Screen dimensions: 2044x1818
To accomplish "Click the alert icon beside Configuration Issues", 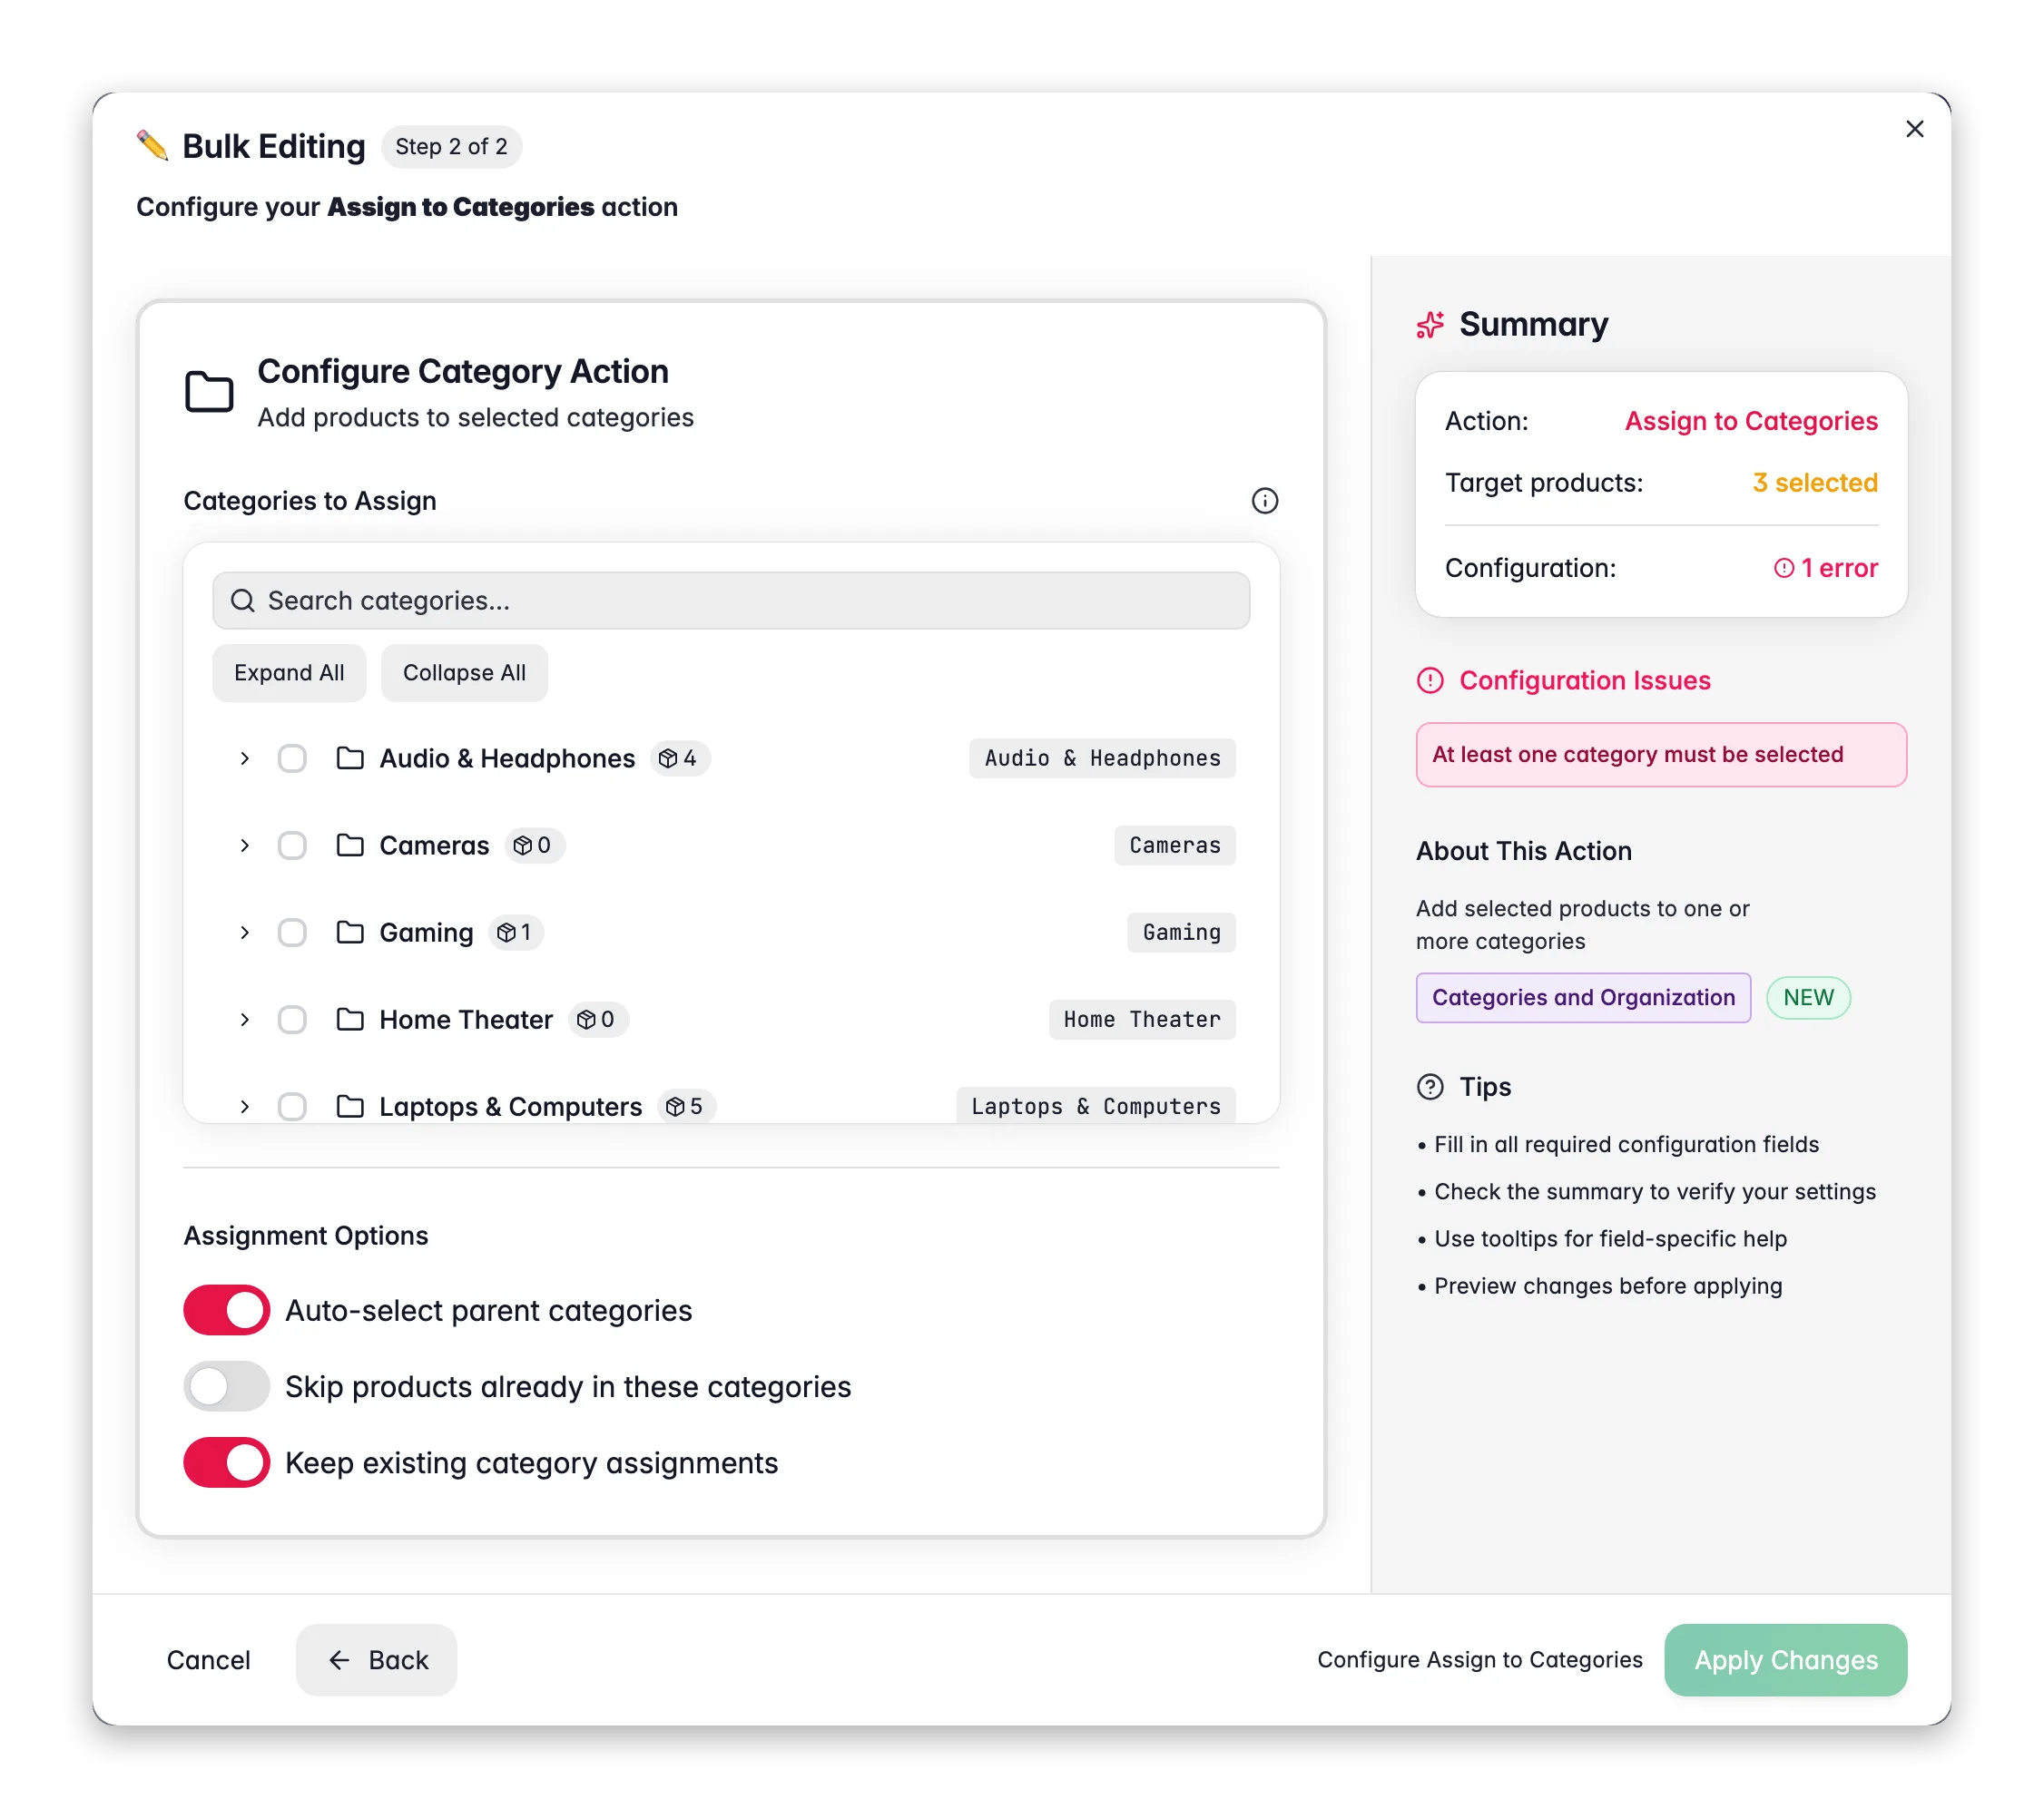I will [1430, 680].
